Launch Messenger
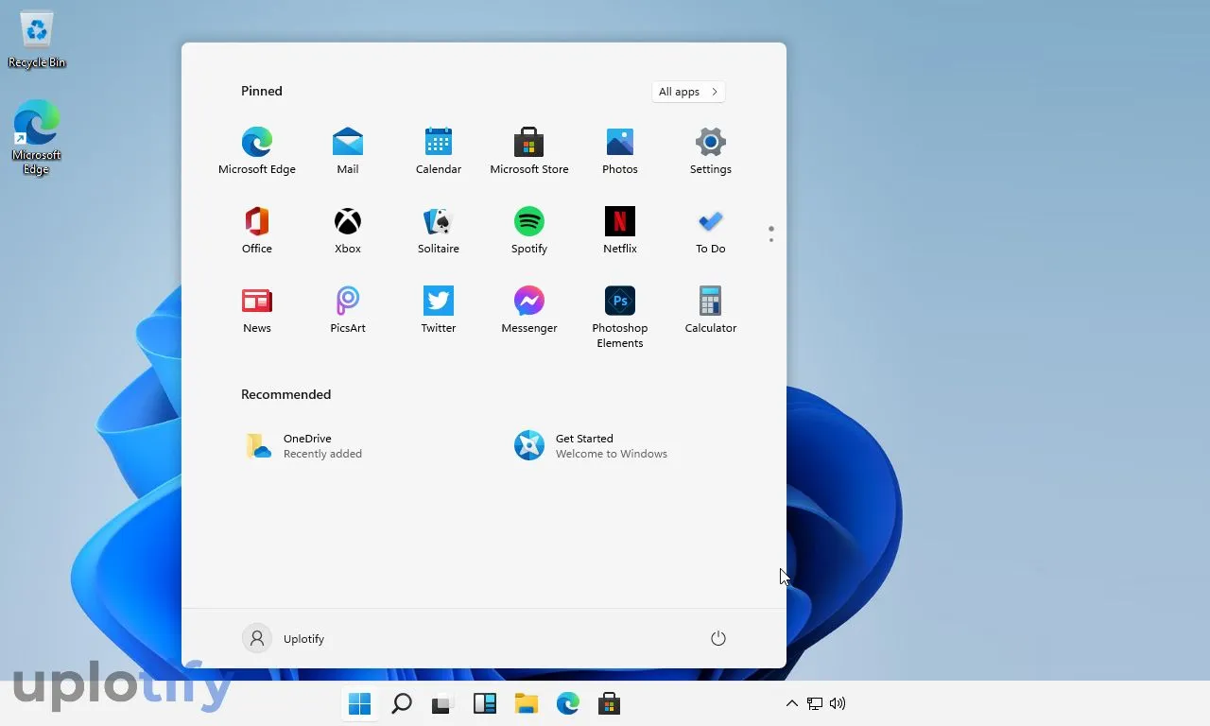The width and height of the screenshot is (1210, 726). 529,310
